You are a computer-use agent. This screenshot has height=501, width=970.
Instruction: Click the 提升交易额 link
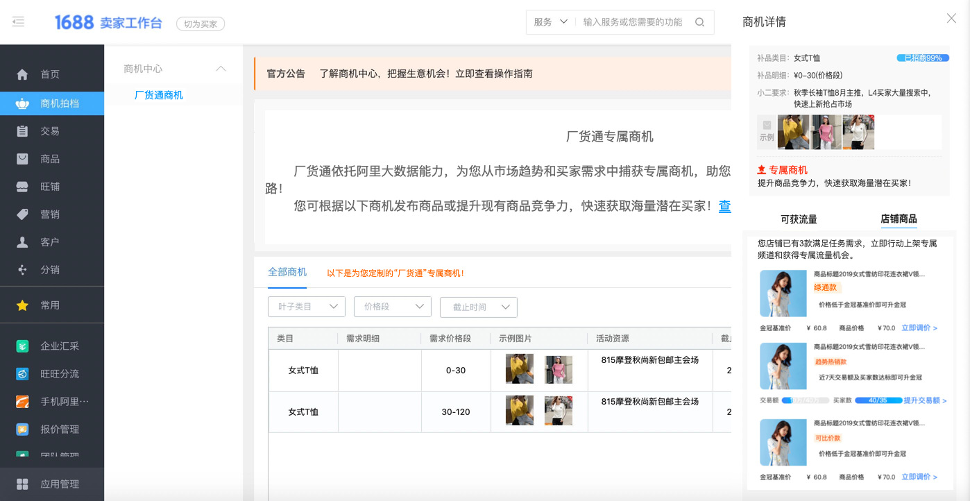924,400
